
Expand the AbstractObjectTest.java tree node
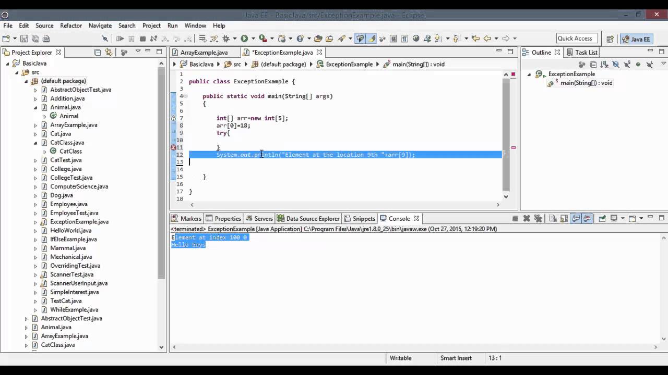(35, 90)
